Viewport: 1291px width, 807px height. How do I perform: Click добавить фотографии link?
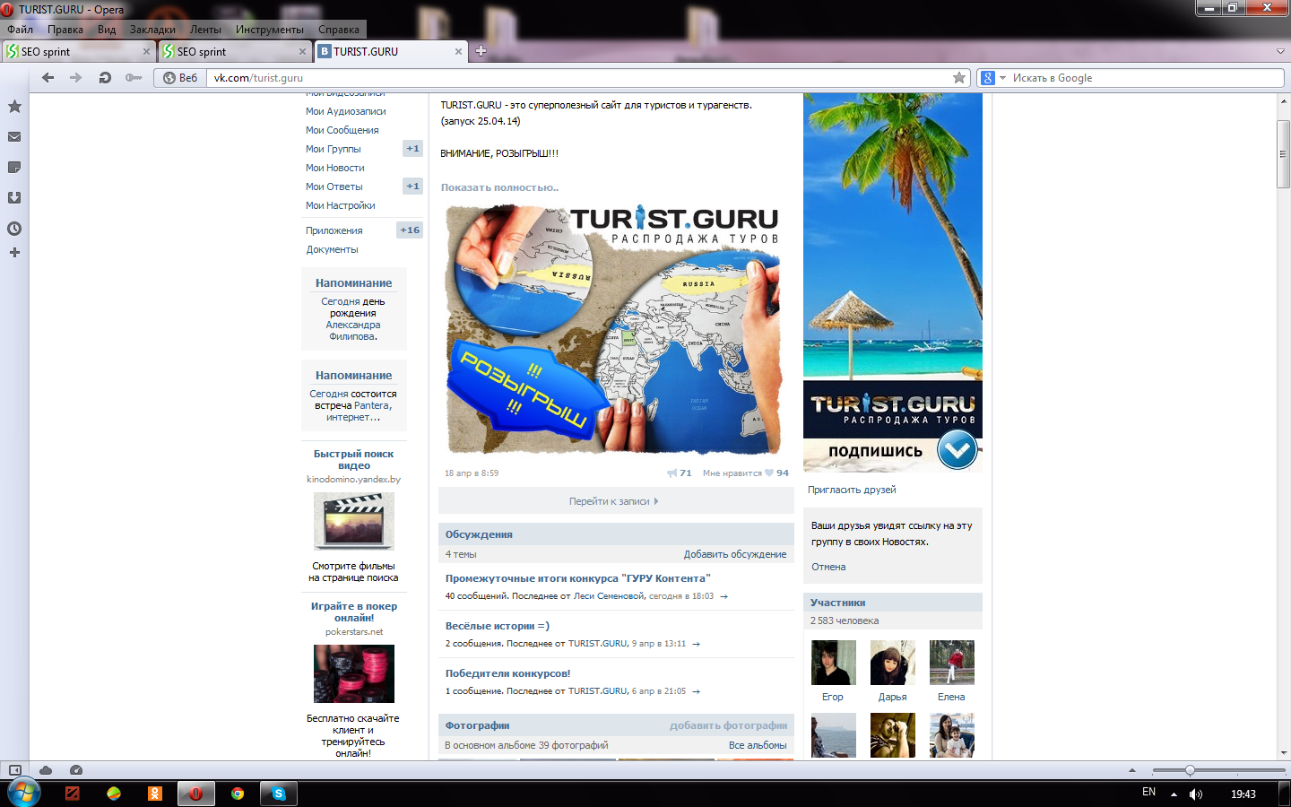[x=728, y=725]
